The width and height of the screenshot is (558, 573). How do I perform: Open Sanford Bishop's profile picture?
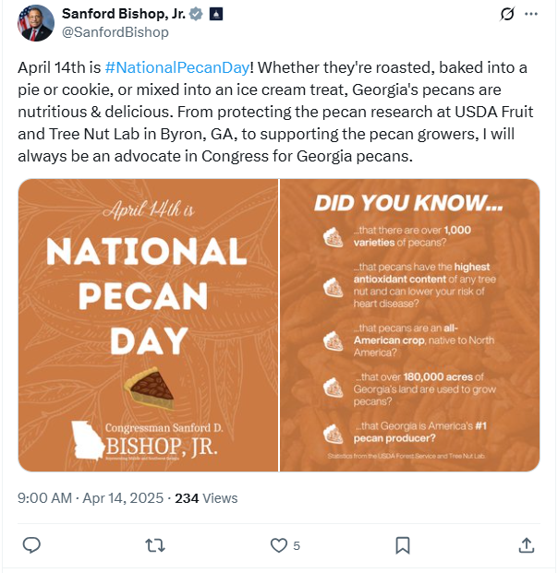(36, 23)
